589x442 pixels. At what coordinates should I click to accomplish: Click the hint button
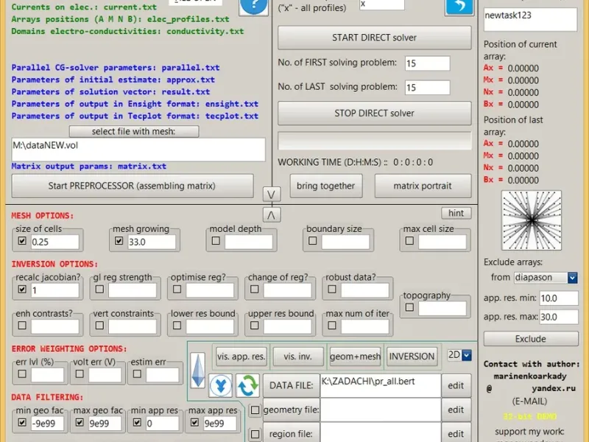coord(456,213)
